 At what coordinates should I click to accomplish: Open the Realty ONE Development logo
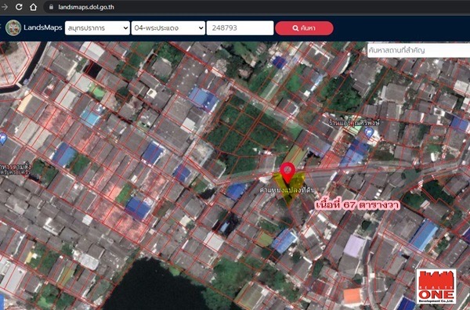coord(436,287)
